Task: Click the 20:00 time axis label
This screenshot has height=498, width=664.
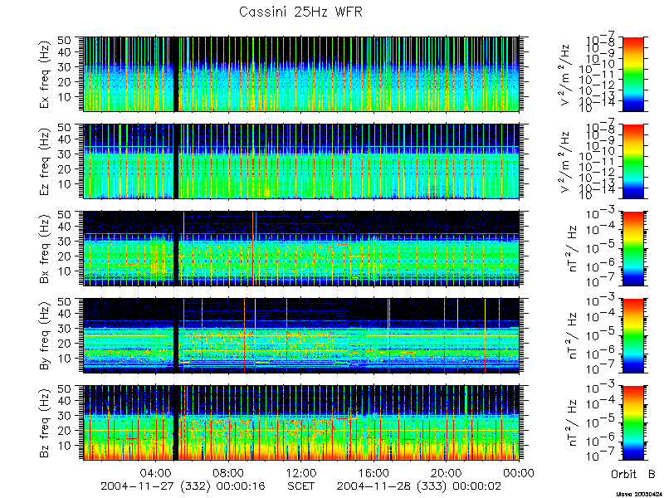Action: point(446,472)
